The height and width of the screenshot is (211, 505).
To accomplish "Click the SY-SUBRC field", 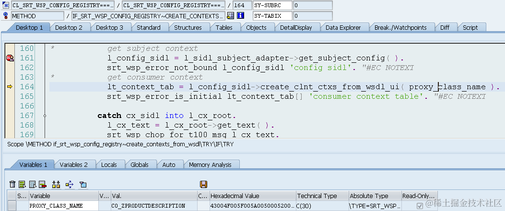I will 272,5.
